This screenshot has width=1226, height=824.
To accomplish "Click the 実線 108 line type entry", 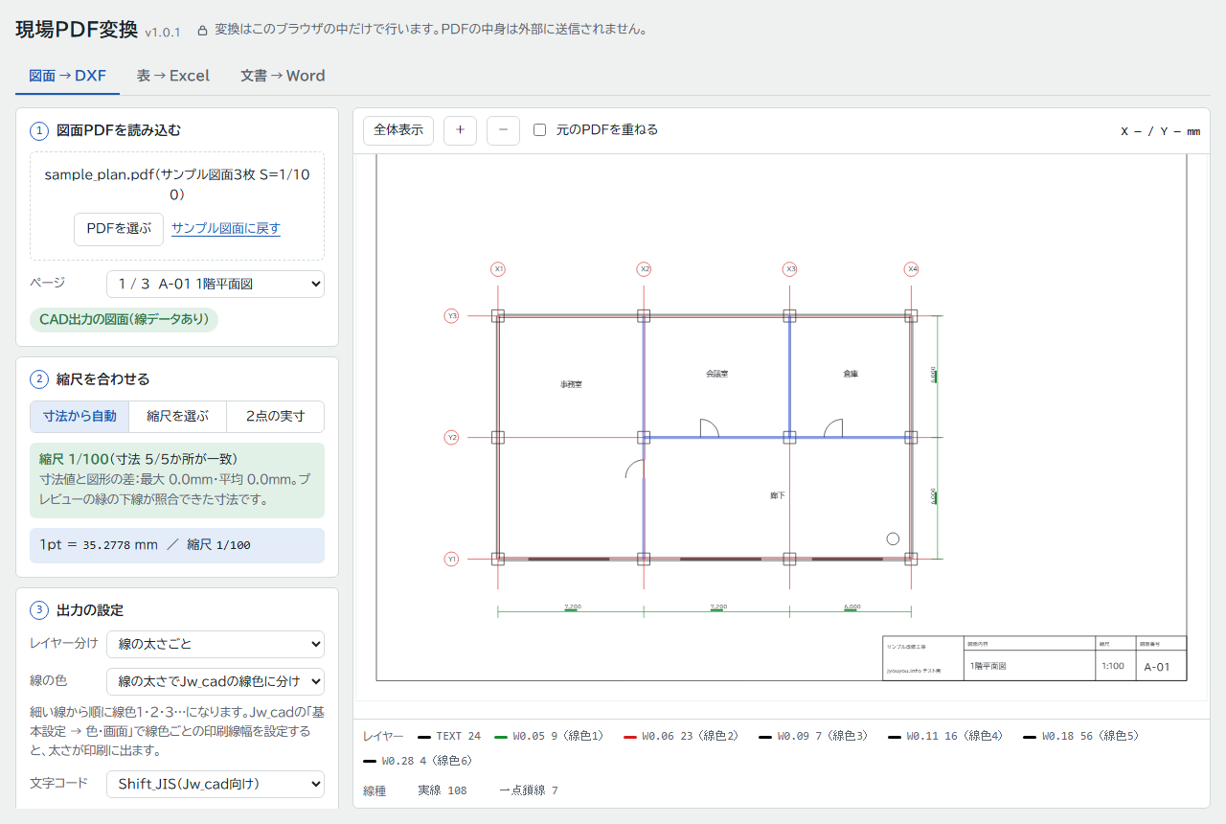I will pyautogui.click(x=443, y=790).
